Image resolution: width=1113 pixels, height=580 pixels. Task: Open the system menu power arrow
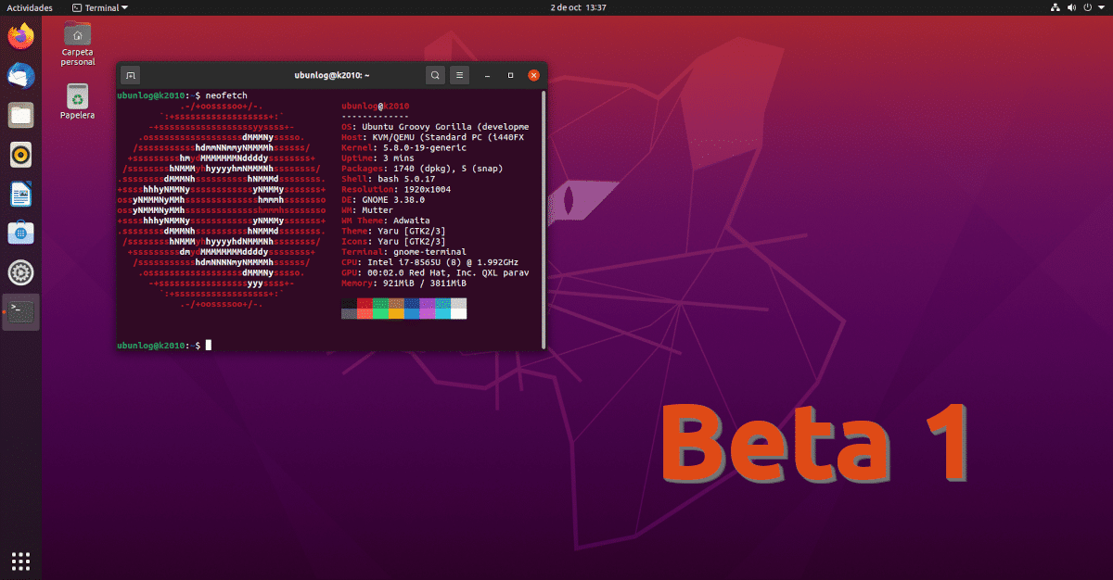1101,7
